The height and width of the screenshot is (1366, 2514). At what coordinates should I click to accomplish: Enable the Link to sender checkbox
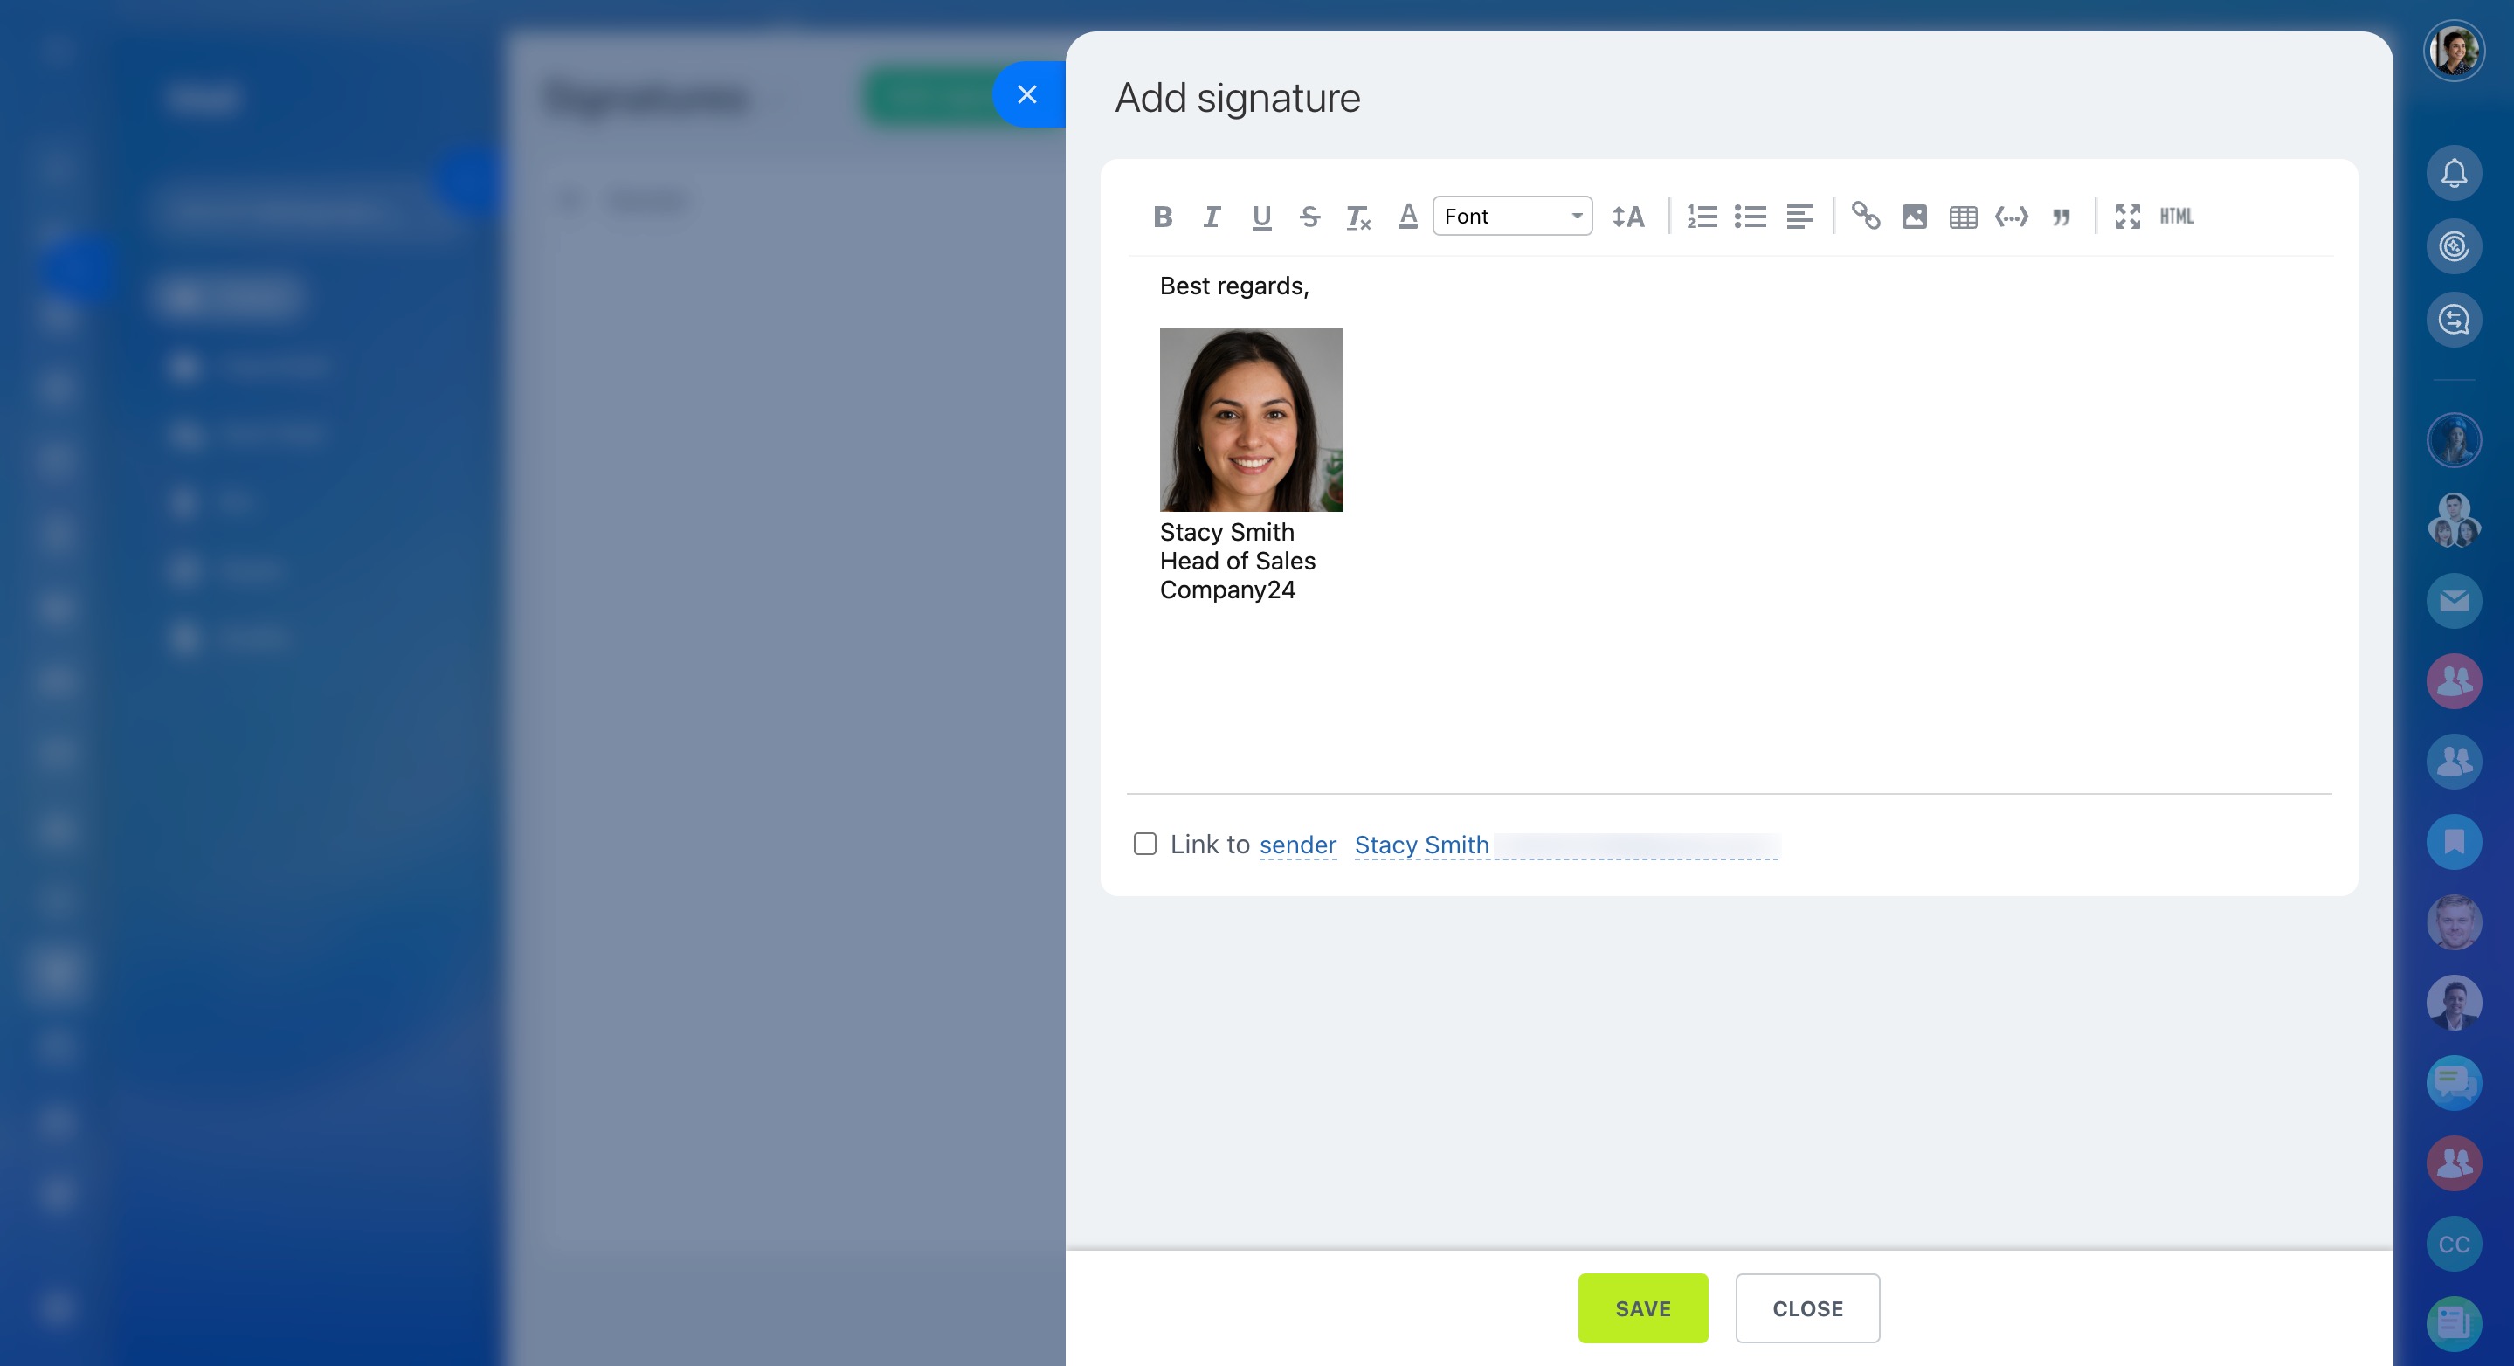click(1145, 844)
